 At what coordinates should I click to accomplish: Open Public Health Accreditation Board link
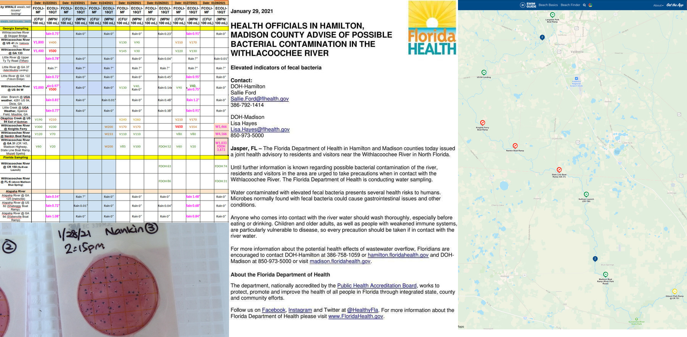point(377,286)
